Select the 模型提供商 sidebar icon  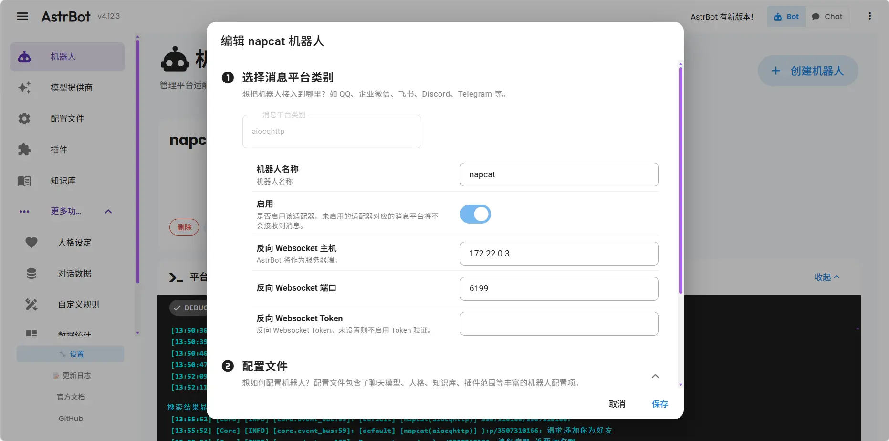click(x=24, y=88)
